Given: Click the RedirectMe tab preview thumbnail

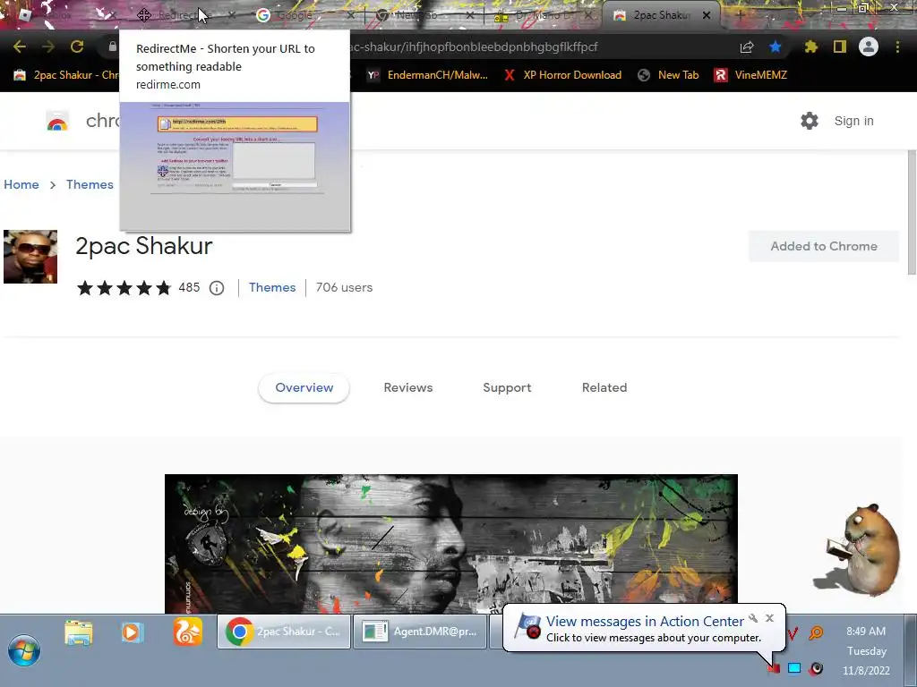Looking at the screenshot, I should click(236, 166).
